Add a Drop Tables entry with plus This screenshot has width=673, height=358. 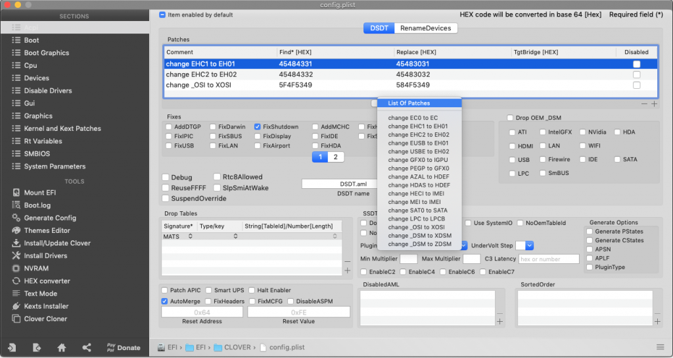pos(347,270)
